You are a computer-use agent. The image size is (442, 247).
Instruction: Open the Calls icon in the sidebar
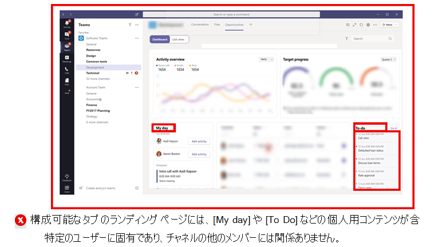coord(67,70)
